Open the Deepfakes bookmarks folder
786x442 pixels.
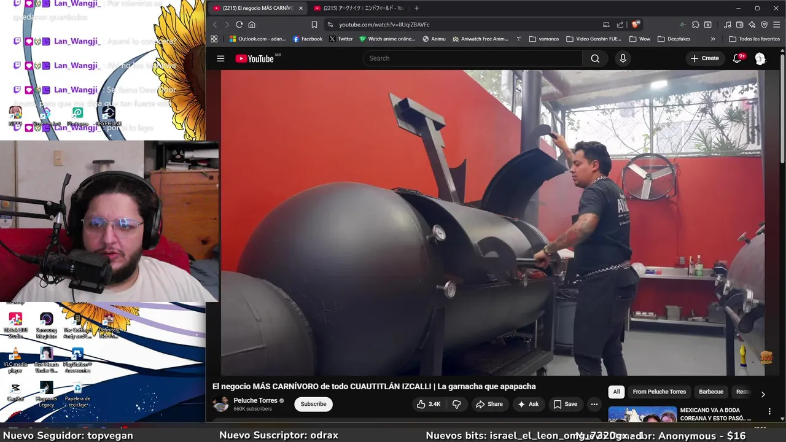point(674,39)
